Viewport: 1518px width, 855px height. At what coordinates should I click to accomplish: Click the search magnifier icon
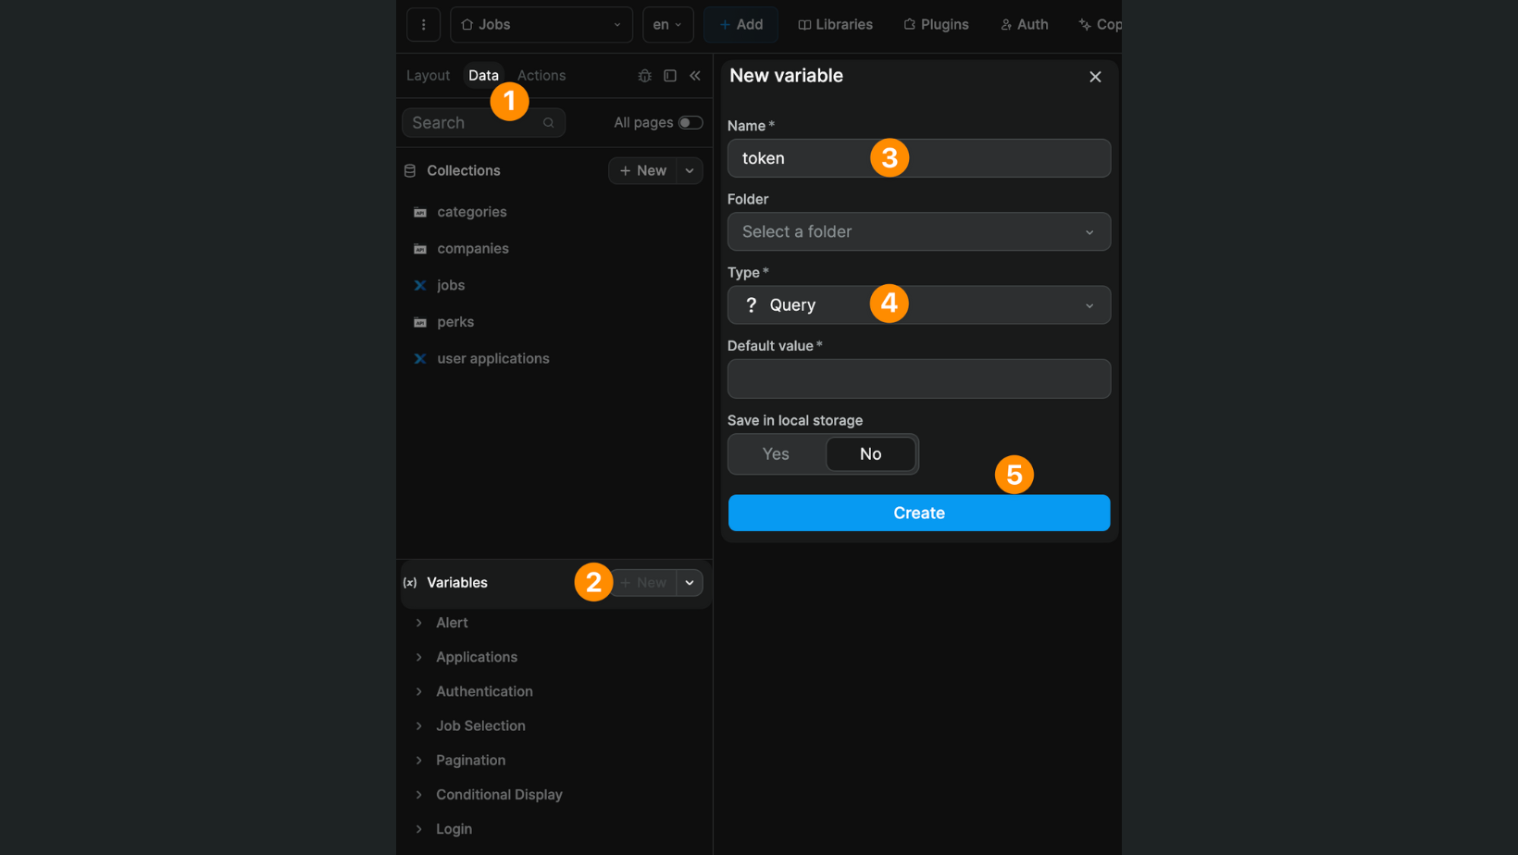(549, 122)
